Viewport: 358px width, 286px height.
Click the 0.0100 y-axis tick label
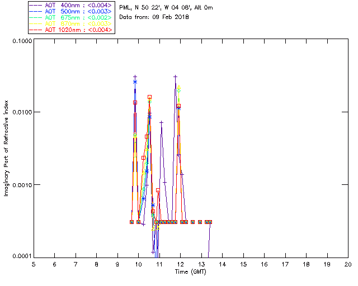tap(22, 112)
